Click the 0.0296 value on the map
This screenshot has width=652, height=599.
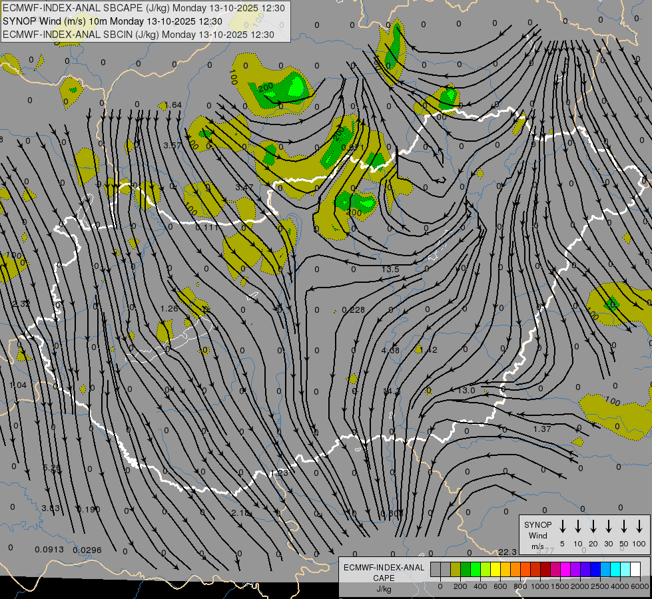click(87, 550)
